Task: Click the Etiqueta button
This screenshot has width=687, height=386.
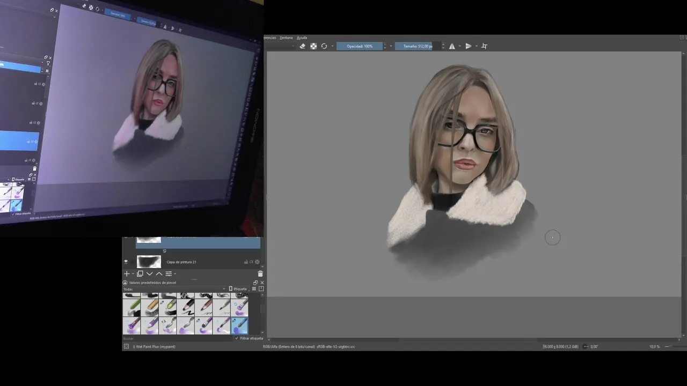Action: tap(238, 289)
